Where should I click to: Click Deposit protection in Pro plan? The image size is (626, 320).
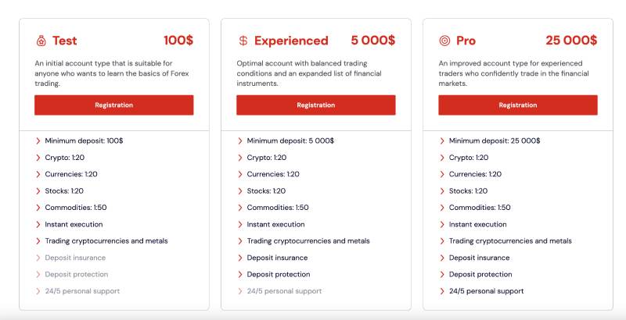click(480, 275)
